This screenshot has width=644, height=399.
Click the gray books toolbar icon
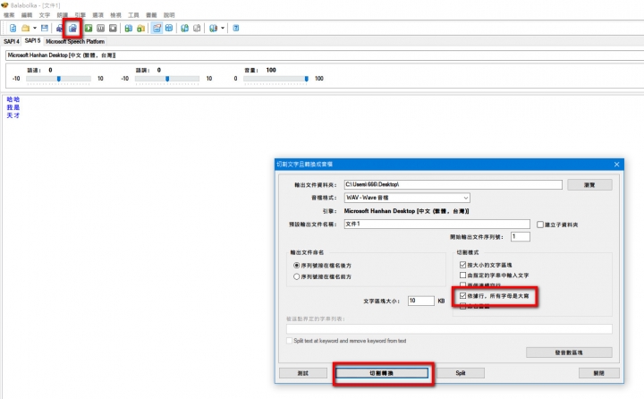click(197, 29)
